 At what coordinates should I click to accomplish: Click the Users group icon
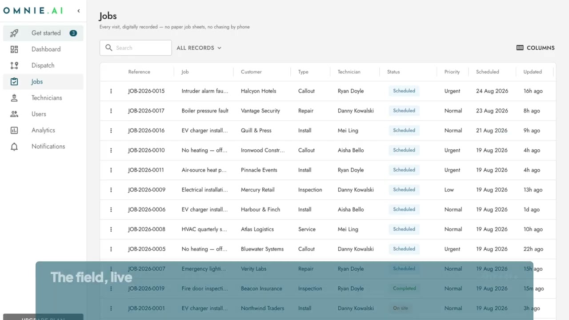coord(14,114)
